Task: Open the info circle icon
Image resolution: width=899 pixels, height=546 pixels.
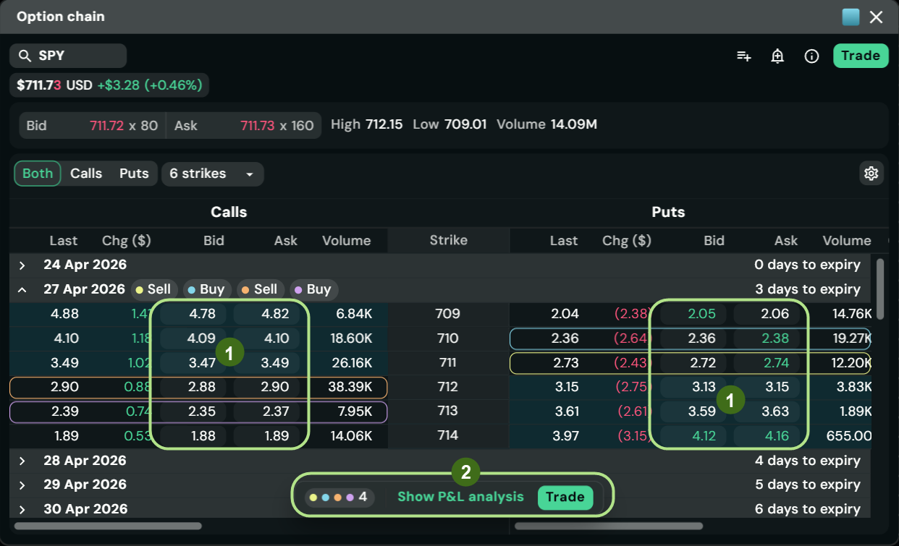Action: pyautogui.click(x=811, y=56)
